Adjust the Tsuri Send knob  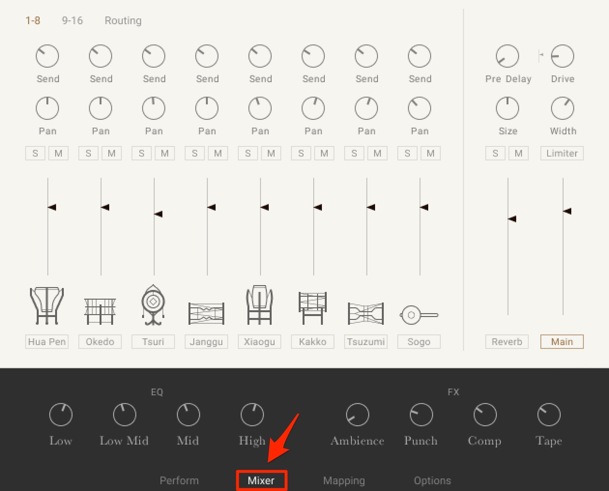point(154,57)
